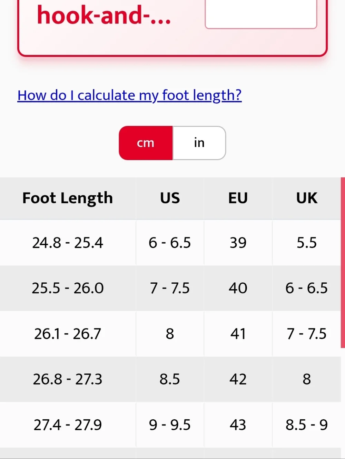Select EU size 41 cell
This screenshot has height=459, width=345.
238,334
